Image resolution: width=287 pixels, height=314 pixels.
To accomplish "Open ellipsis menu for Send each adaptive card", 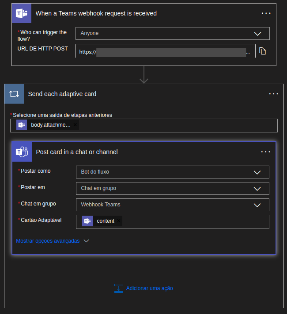I will 273,94.
